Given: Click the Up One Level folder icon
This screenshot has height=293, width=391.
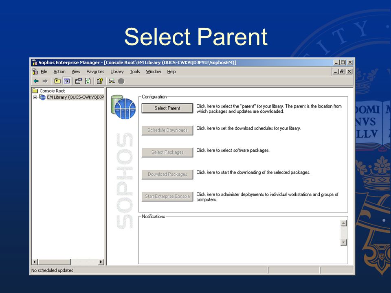Looking at the screenshot, I should pos(57,81).
